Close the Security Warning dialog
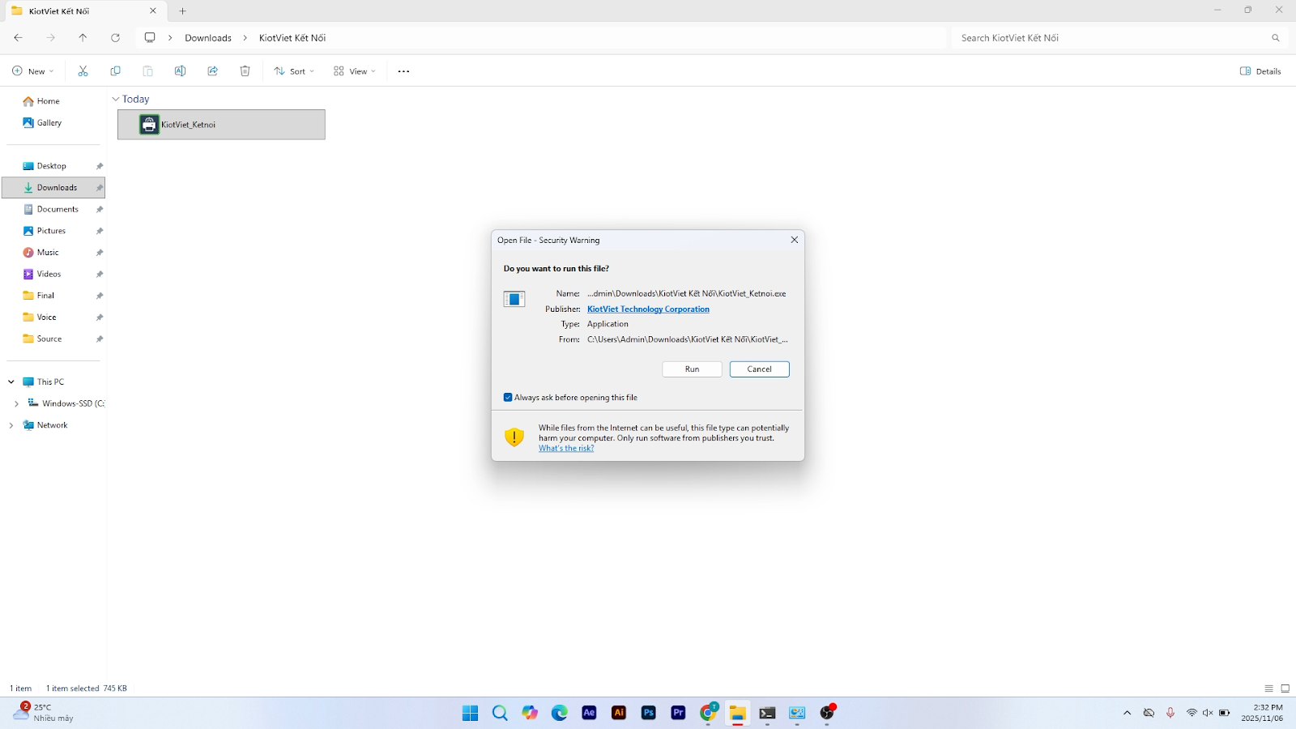This screenshot has height=729, width=1296. tap(794, 240)
